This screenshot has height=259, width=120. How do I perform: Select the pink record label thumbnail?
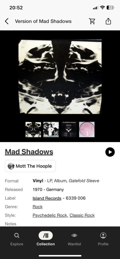point(87,129)
